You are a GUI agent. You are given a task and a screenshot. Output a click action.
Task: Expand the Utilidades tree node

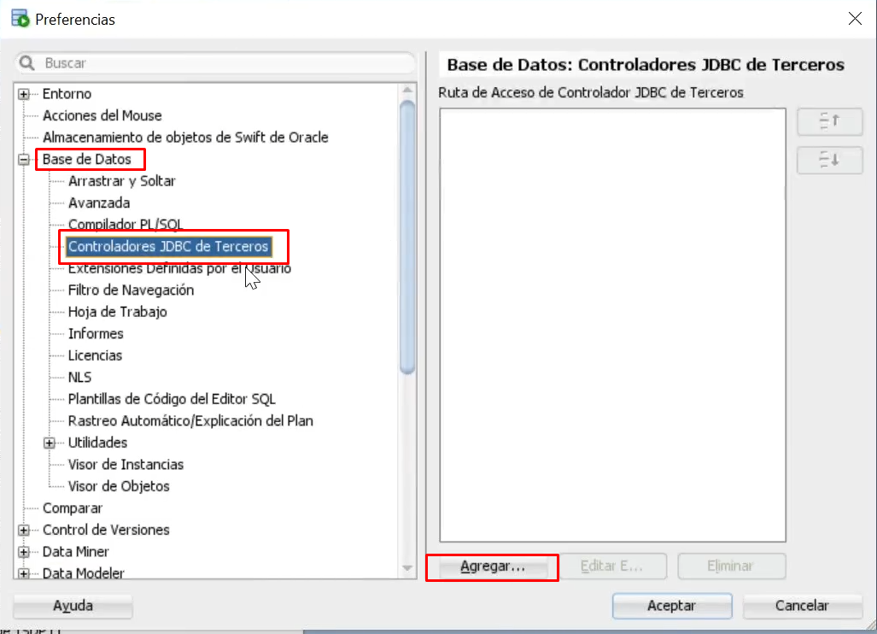pos(50,443)
